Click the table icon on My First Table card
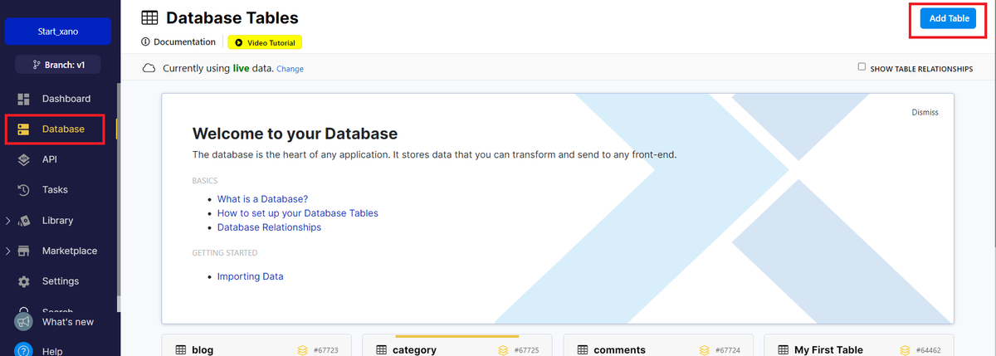Viewport: 996px width, 356px height. (784, 350)
